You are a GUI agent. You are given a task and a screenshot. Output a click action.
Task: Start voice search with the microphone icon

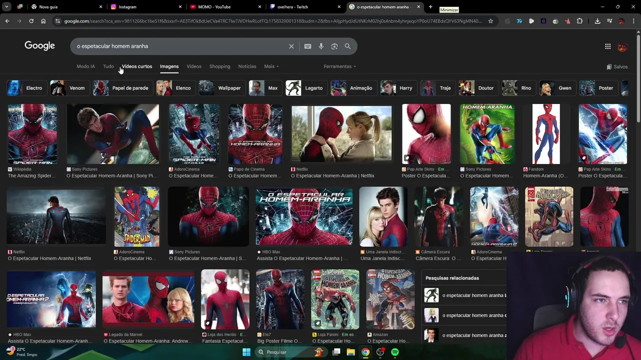321,46
